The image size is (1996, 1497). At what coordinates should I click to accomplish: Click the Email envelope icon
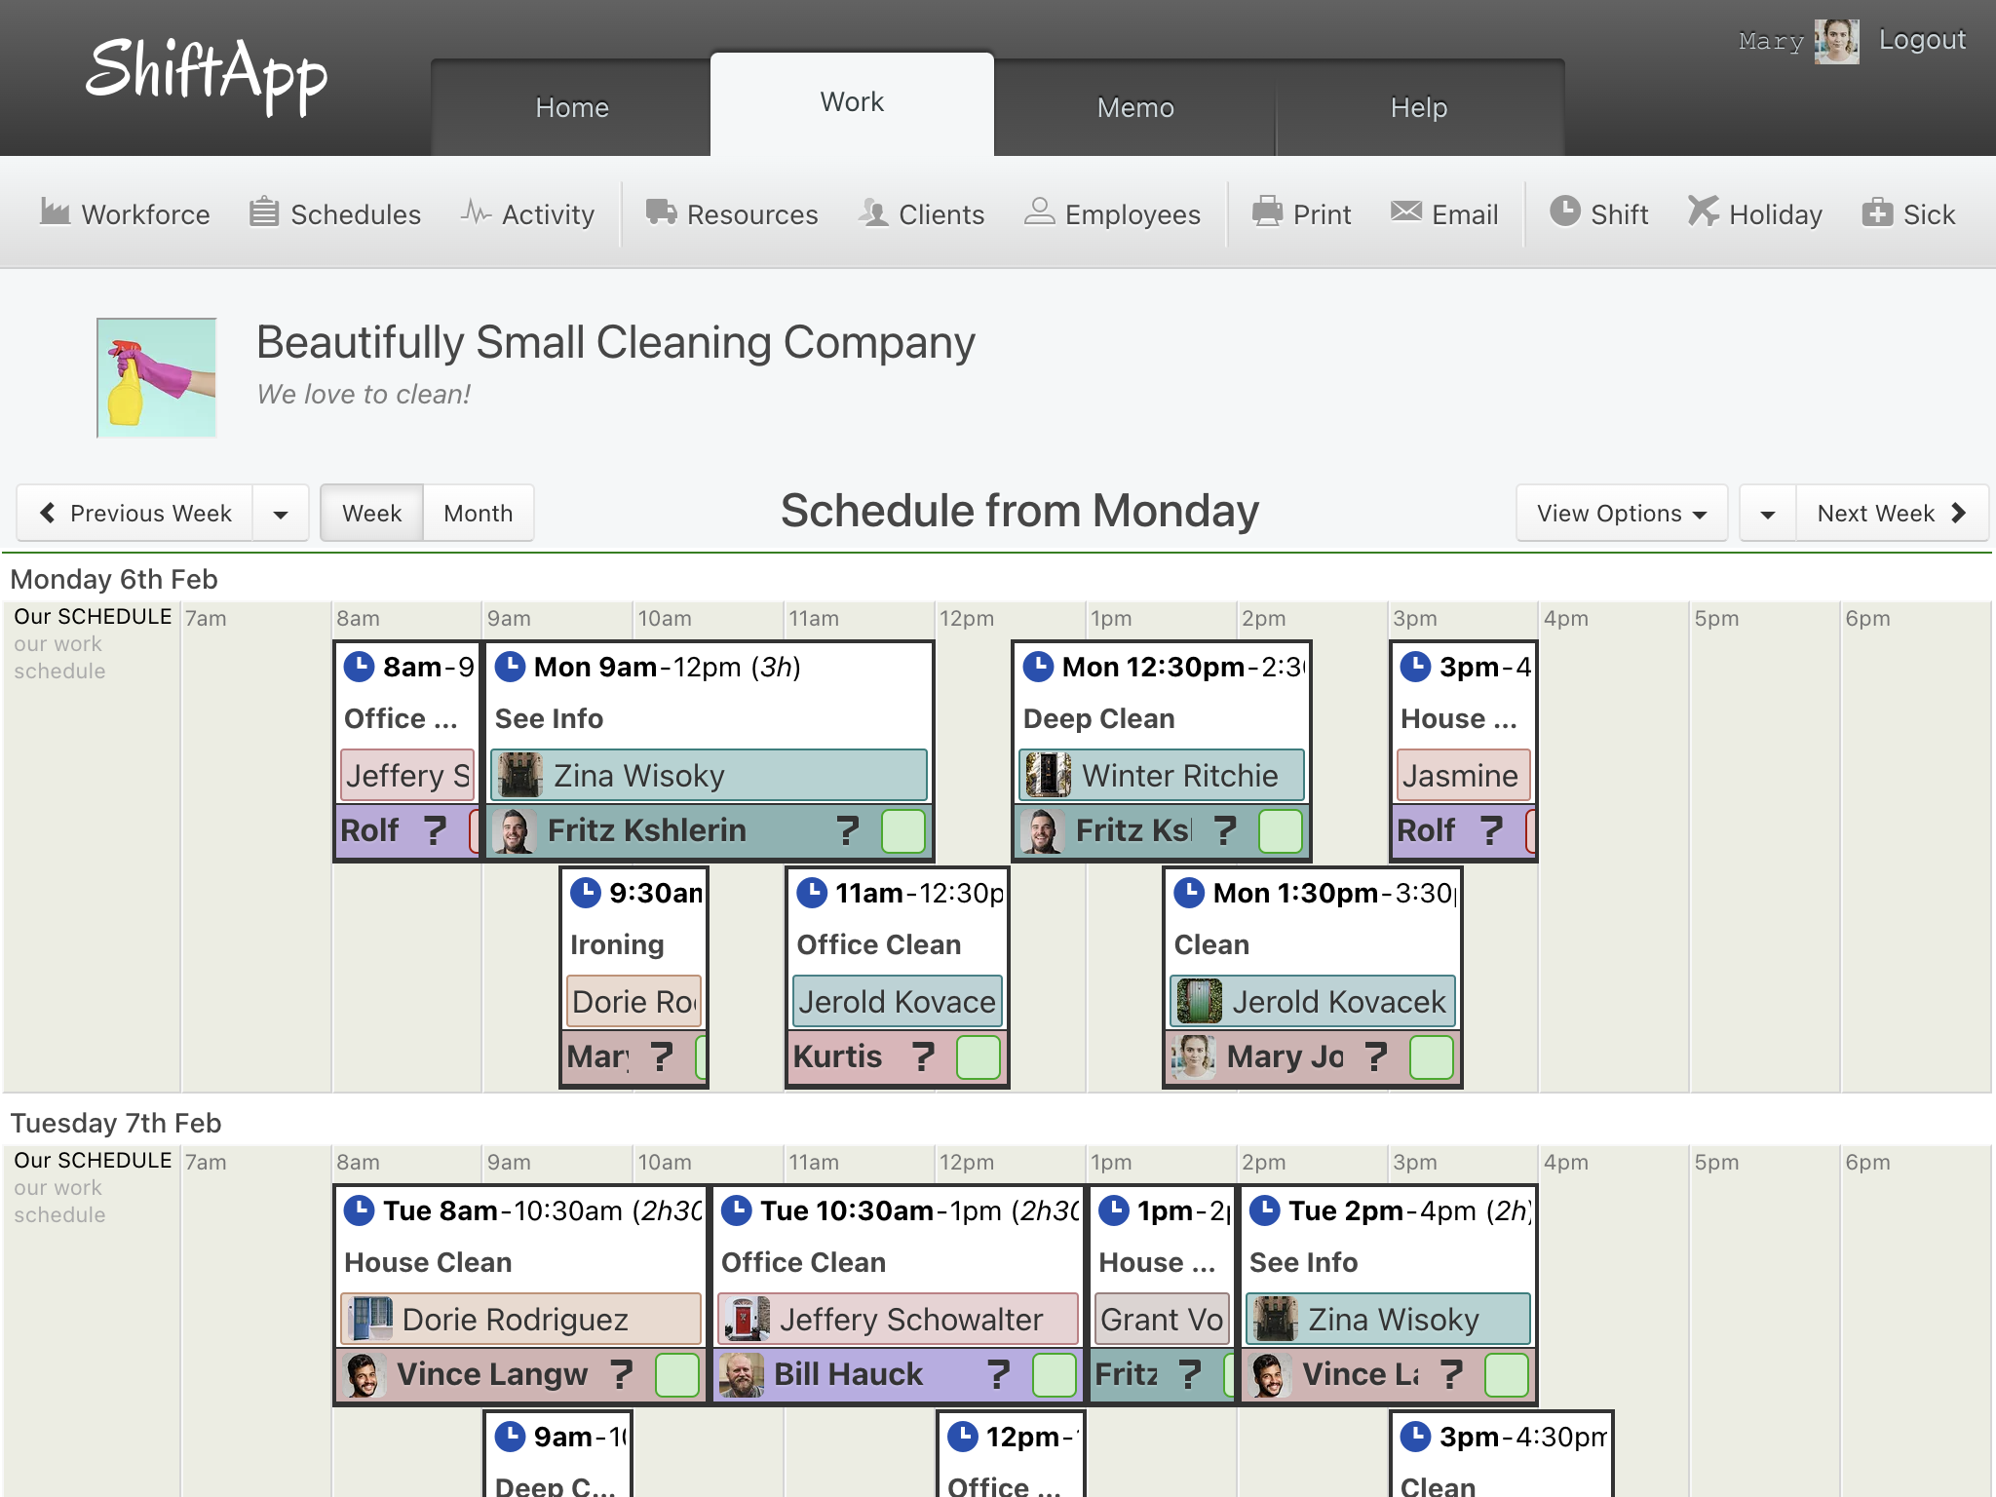[x=1406, y=212]
